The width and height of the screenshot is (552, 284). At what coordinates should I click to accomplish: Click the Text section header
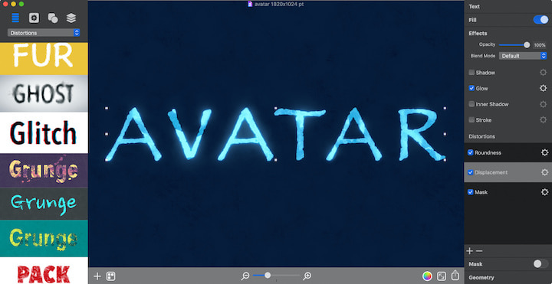(475, 6)
